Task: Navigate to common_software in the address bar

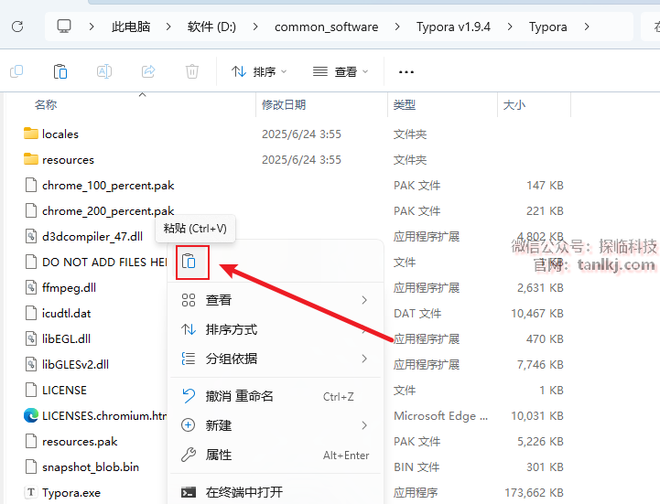Action: (326, 27)
